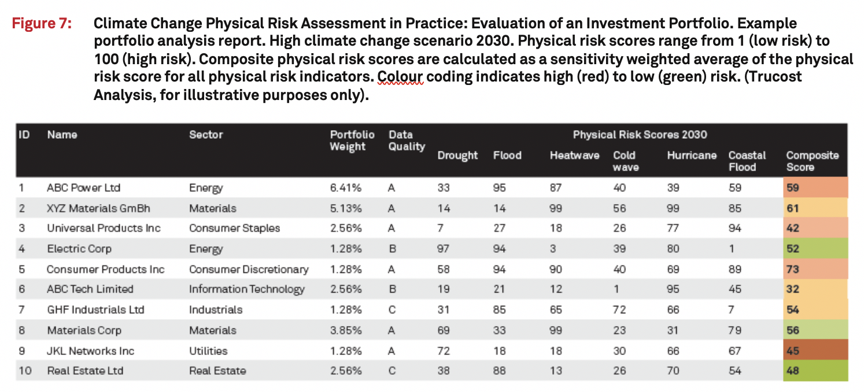The image size is (864, 392).
Task: Click composite score 73 for Consumer Products
Action: tap(814, 269)
